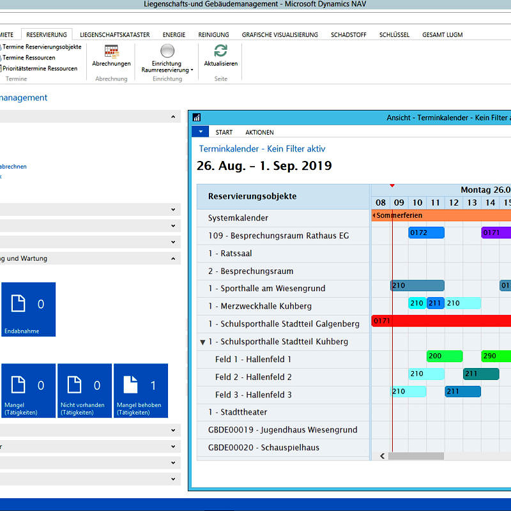Select blue 0172 booking in Besprechungsraum Rathaus
Screen dimensions: 511x511
click(x=426, y=233)
